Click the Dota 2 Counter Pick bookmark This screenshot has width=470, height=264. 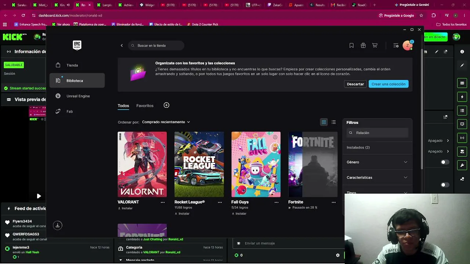(x=202, y=25)
